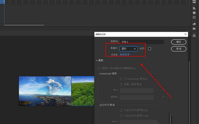Image resolution: width=199 pixels, height=124 pixels.
Task: Open the 类型 dropdown showing 图形
Action: tap(128, 49)
